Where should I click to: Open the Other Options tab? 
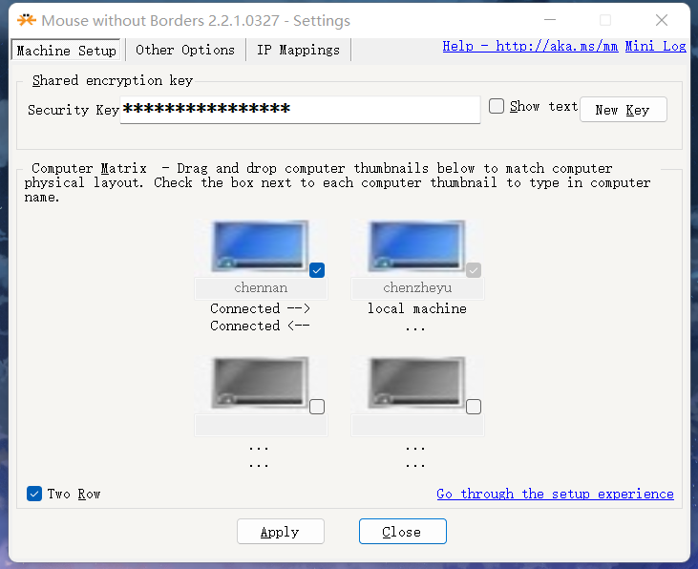click(185, 50)
